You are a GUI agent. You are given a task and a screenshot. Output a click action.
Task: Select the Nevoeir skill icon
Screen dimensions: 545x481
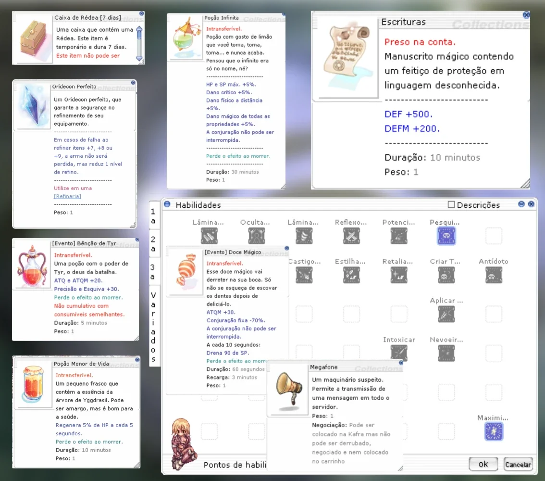446,354
